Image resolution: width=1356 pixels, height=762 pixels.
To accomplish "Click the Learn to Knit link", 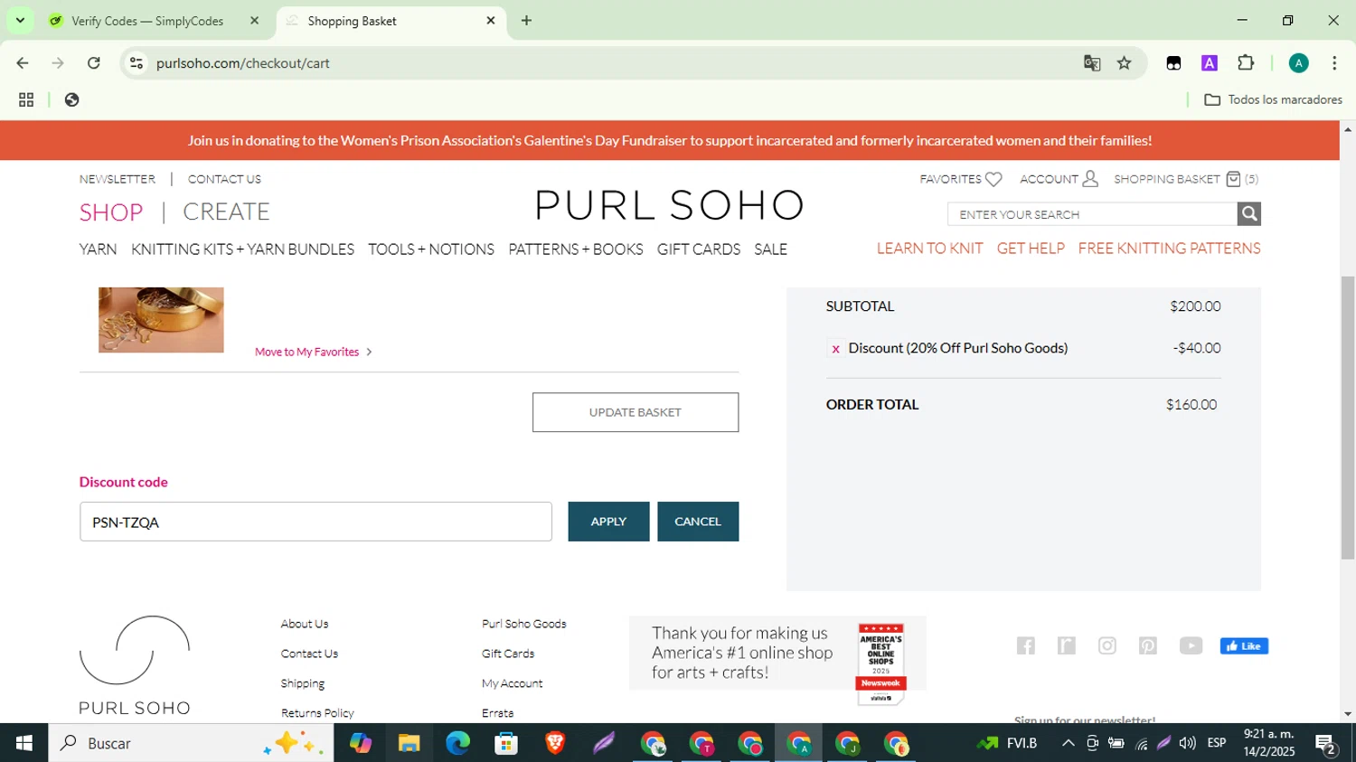I will click(929, 249).
